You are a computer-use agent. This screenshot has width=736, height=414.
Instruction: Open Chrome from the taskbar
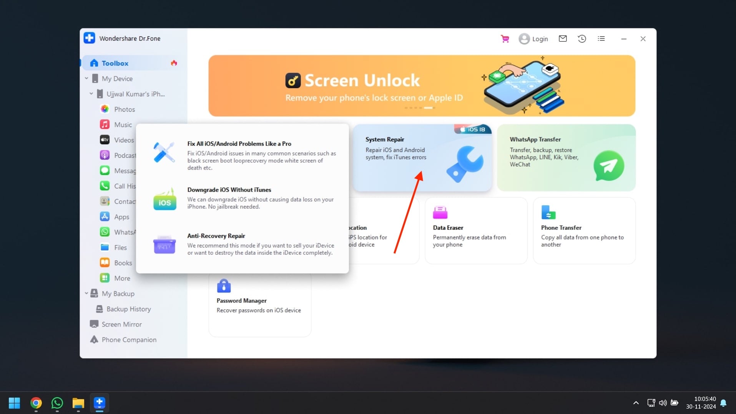point(36,403)
